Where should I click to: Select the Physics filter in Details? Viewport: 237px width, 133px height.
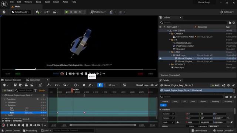[x=203, y=102]
